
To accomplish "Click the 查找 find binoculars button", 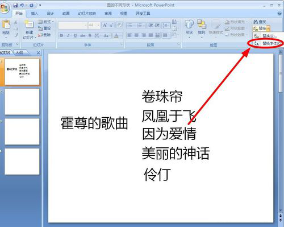I will [260, 22].
